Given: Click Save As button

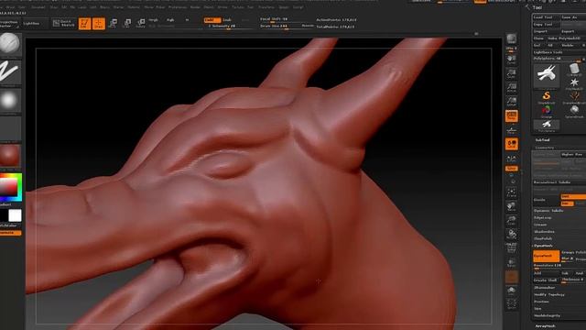Looking at the screenshot, I should (573, 17).
